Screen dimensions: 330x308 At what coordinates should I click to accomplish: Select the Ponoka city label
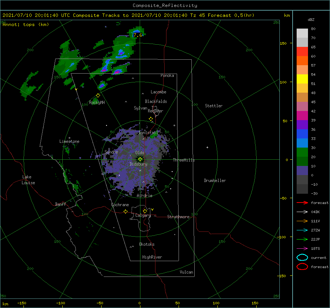click(x=167, y=75)
